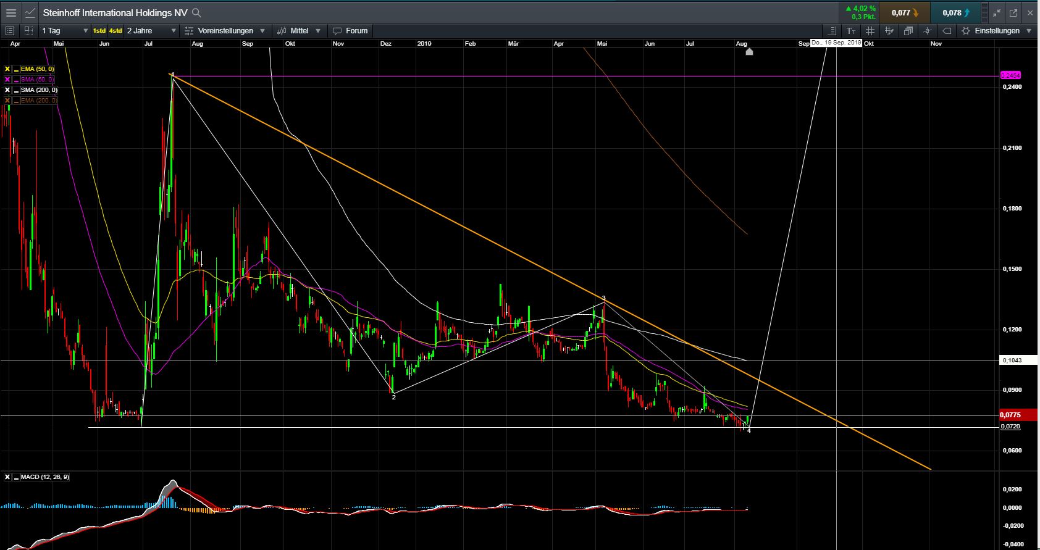
Task: Toggle the chart grid lines icon
Action: click(x=870, y=30)
